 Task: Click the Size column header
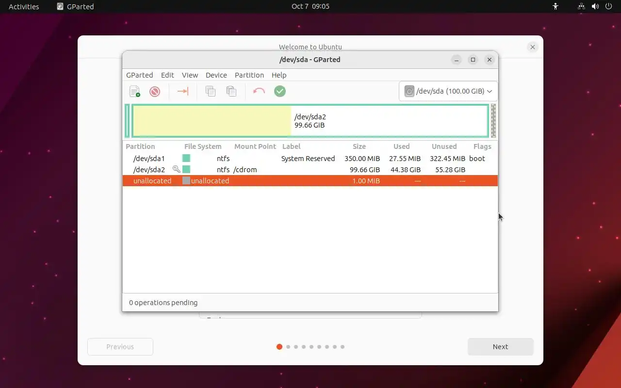[x=360, y=146]
